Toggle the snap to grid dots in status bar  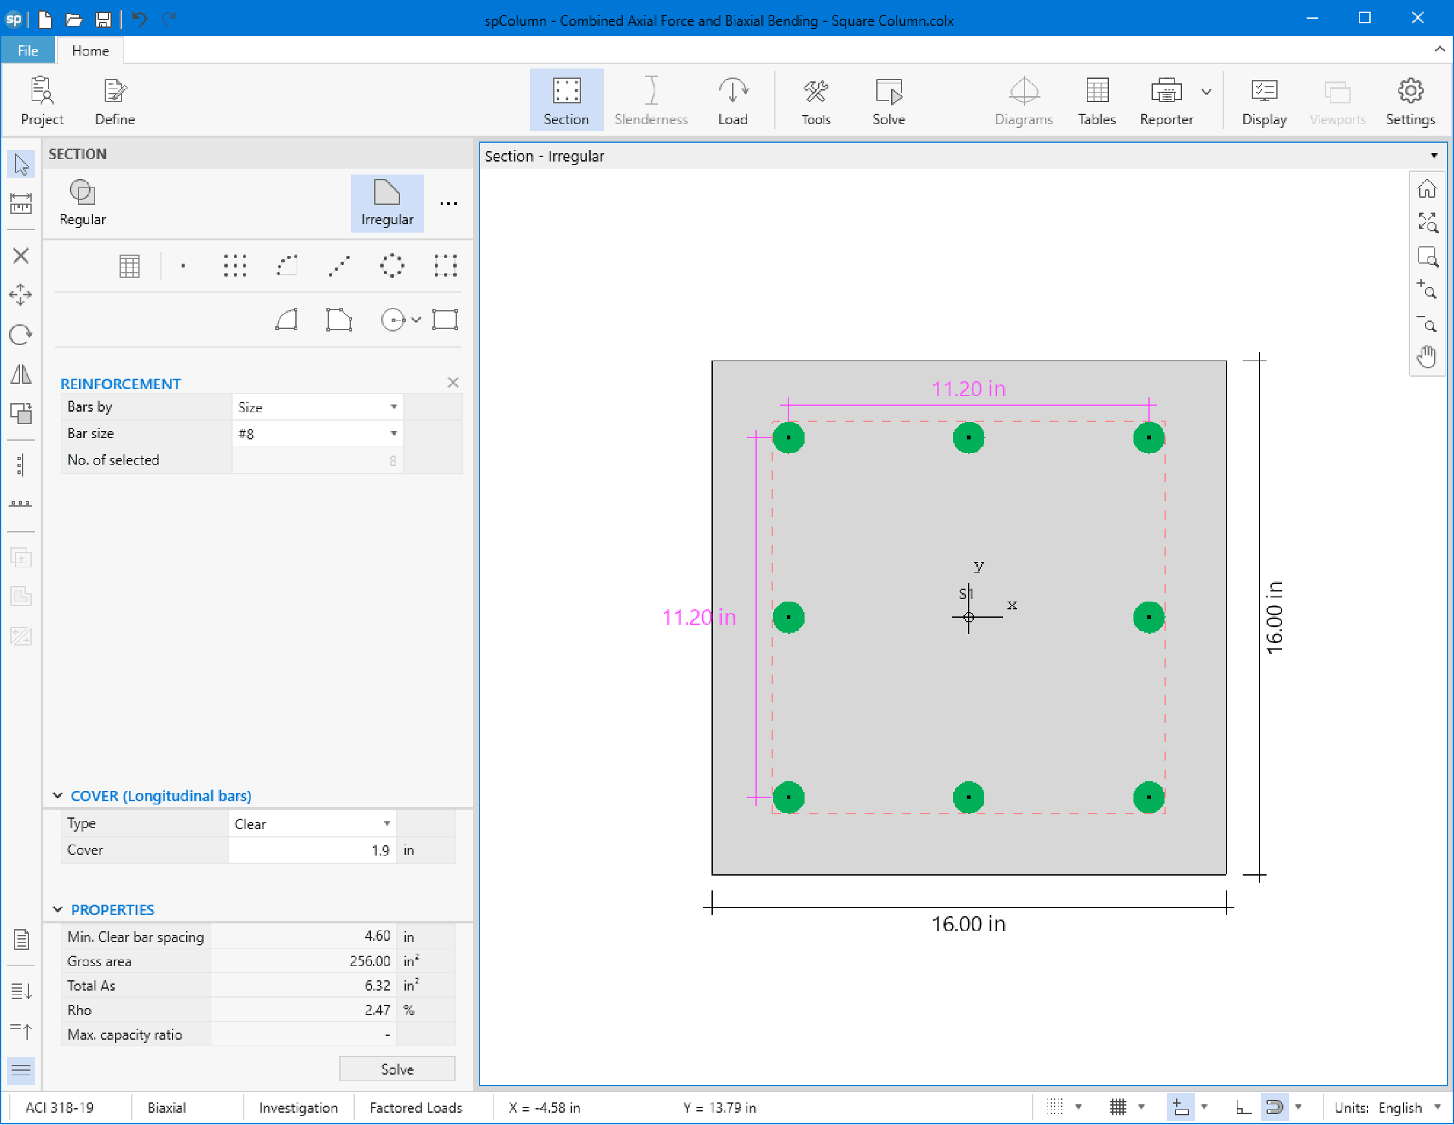pyautogui.click(x=1055, y=1108)
